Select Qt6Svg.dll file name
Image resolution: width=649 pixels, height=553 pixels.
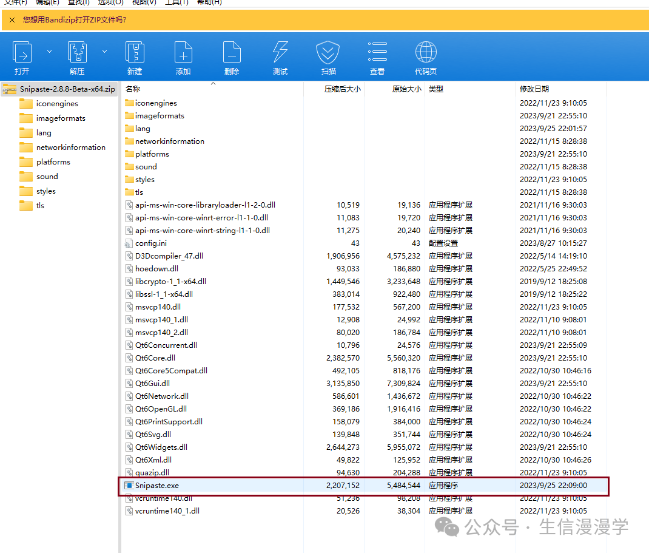(x=153, y=435)
